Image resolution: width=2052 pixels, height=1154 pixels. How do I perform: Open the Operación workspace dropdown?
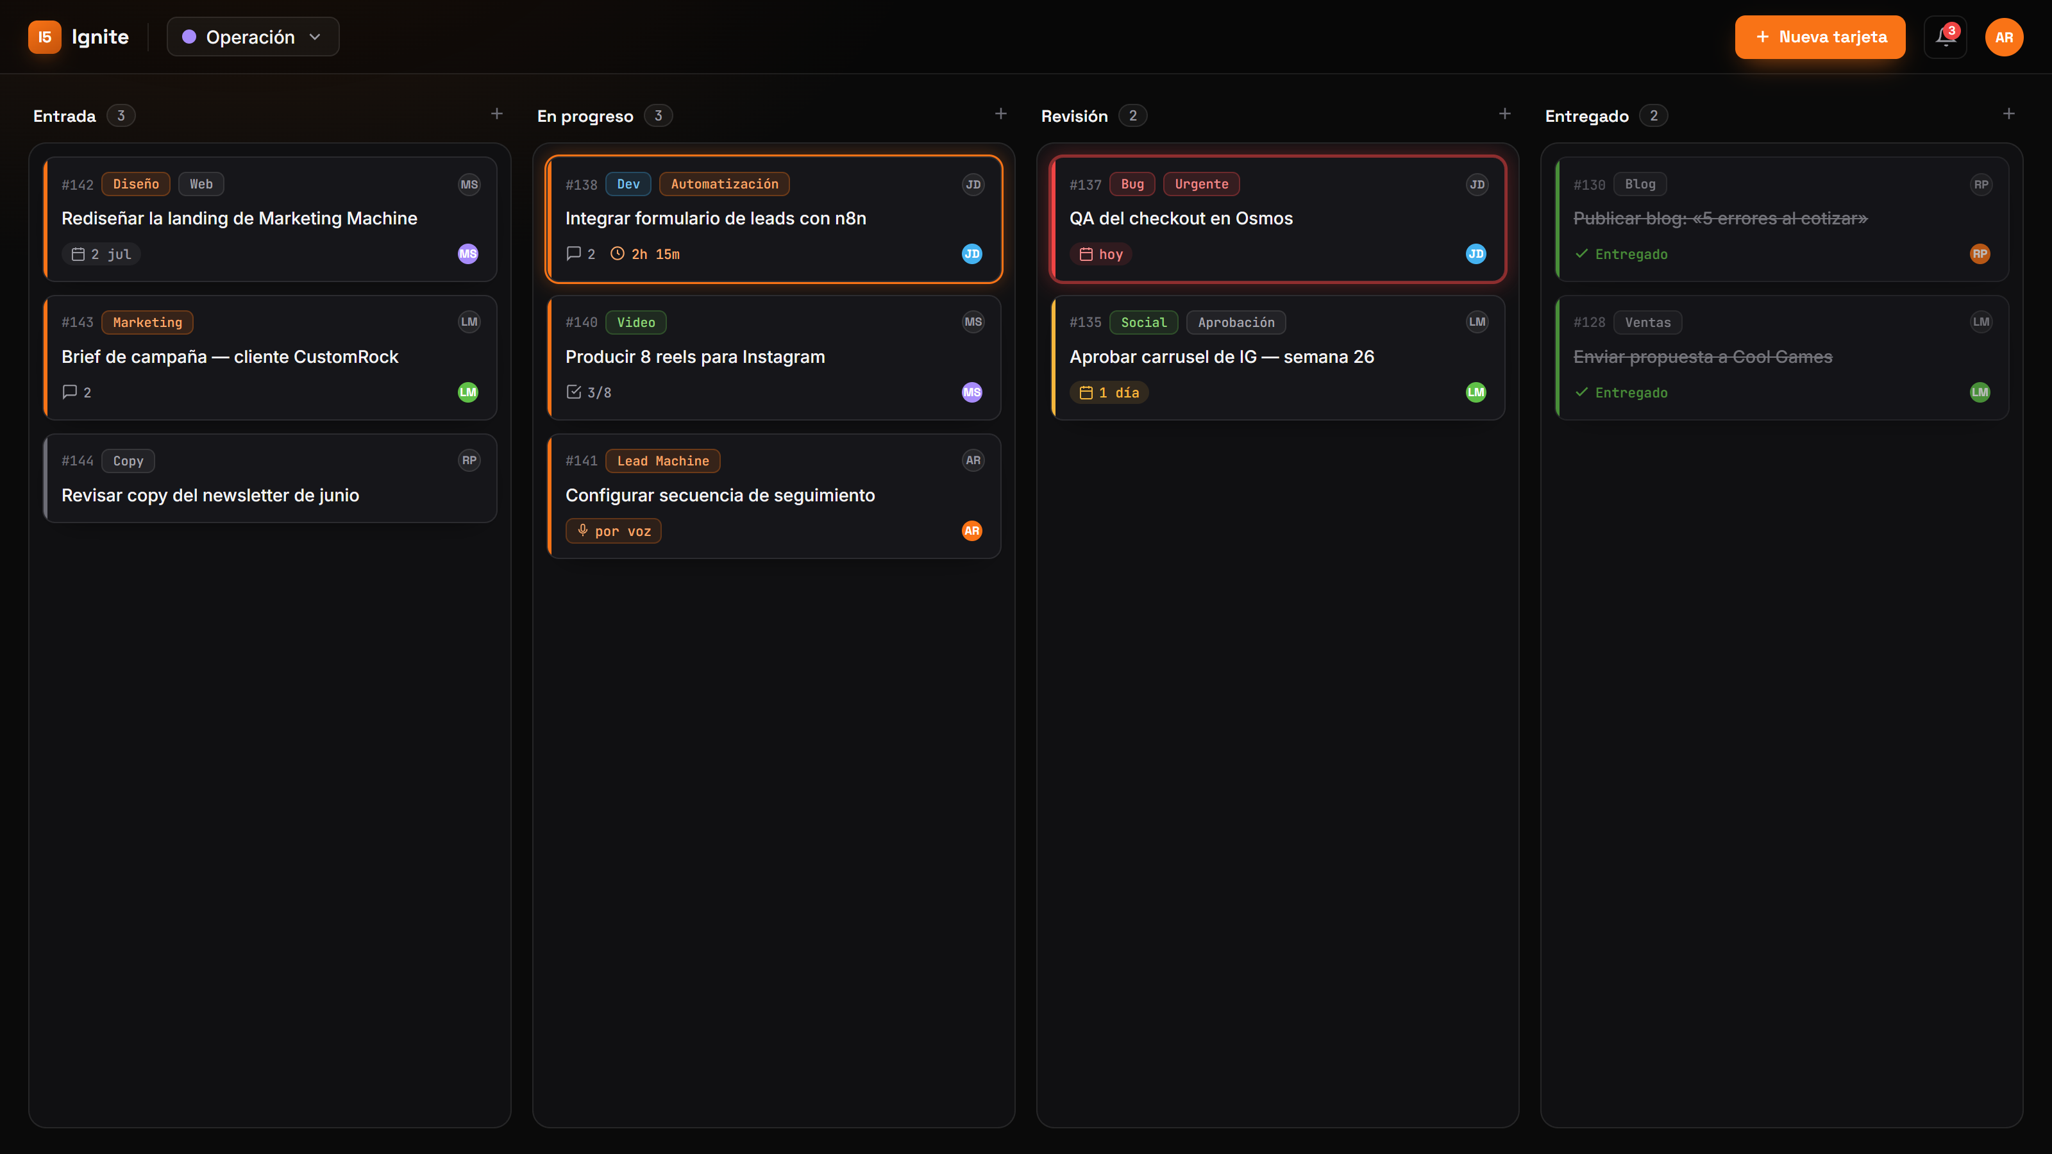point(253,37)
